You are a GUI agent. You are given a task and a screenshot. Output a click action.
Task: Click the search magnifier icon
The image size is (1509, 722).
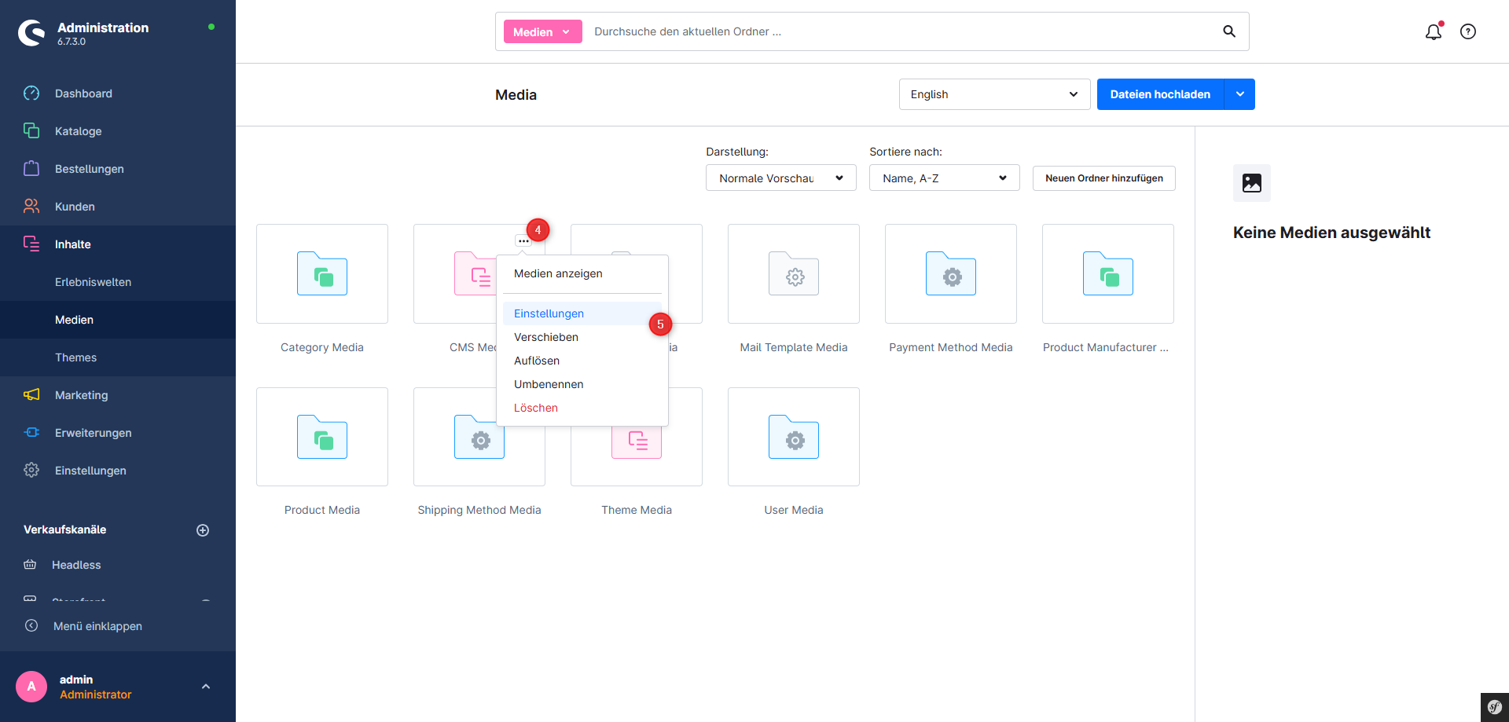tap(1229, 31)
